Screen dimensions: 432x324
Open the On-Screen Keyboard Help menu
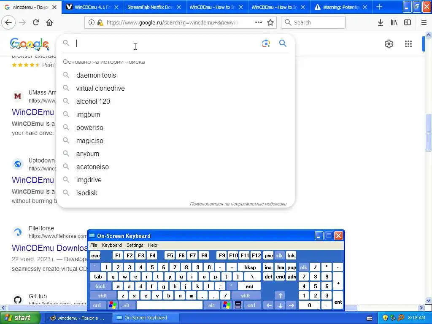(153, 245)
